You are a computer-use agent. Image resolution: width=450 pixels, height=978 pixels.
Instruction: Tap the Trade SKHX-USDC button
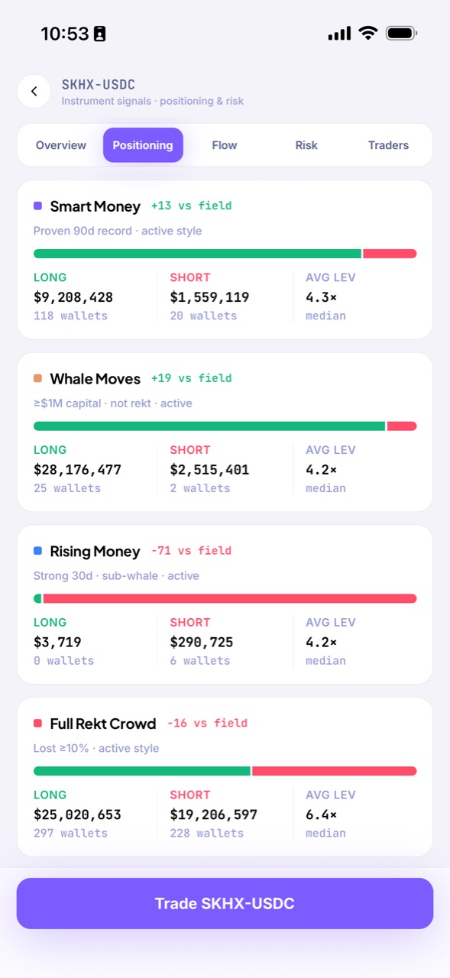pyautogui.click(x=225, y=904)
